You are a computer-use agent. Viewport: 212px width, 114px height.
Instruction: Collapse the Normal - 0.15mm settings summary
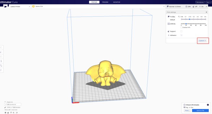187,6
